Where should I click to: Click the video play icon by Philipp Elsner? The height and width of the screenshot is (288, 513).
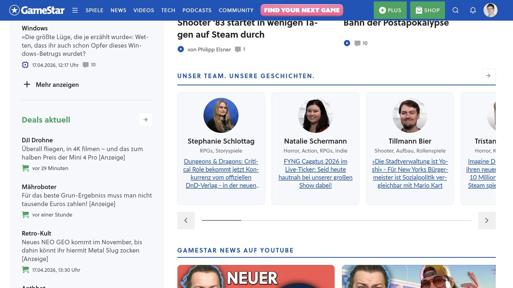[181, 49]
